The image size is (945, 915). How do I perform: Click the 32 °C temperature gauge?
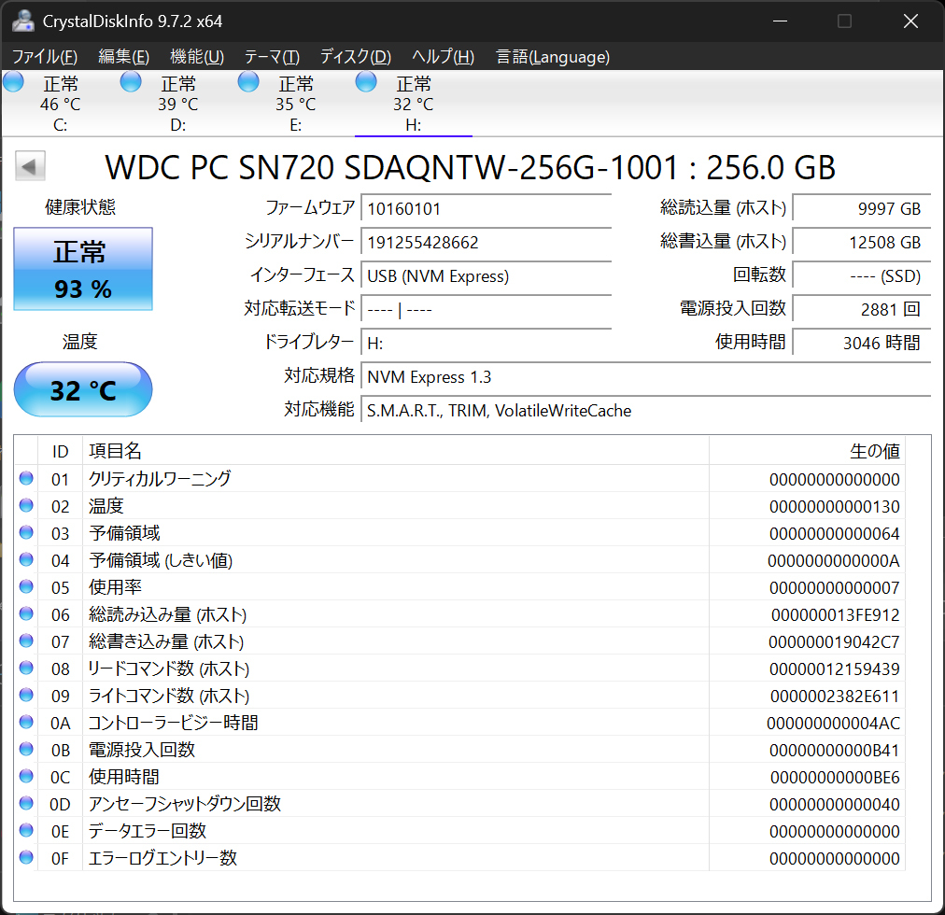click(x=82, y=389)
